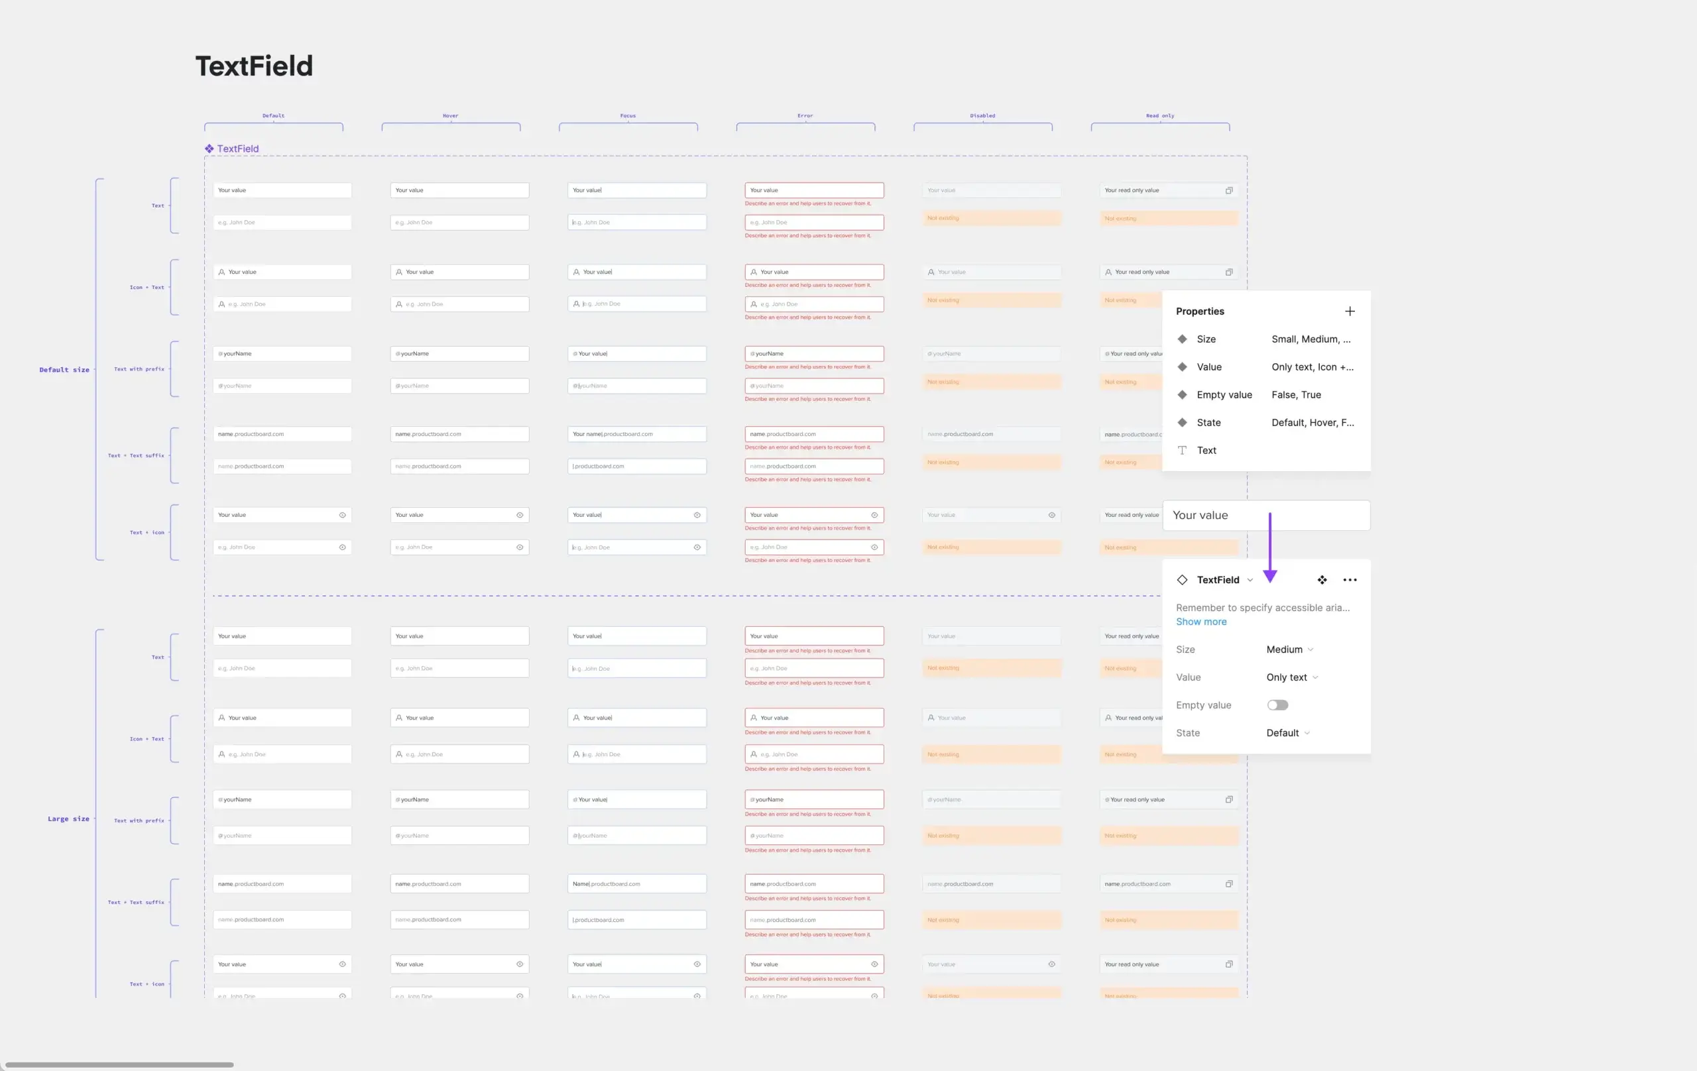
Task: Open the TextField variant chevron in the inspector header
Action: click(x=1251, y=579)
